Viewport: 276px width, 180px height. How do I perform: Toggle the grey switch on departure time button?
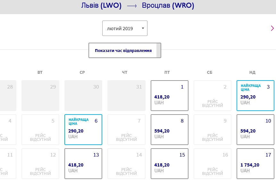tap(159, 50)
